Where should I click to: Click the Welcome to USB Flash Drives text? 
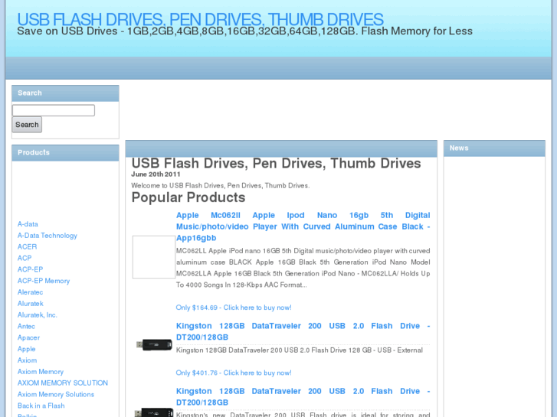[x=220, y=186]
